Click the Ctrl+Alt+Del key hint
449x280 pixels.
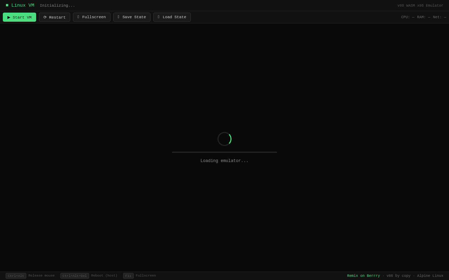[75, 276]
